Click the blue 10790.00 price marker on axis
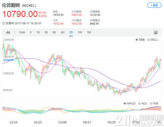Viewport: 164px width, 127px height. pos(9,60)
